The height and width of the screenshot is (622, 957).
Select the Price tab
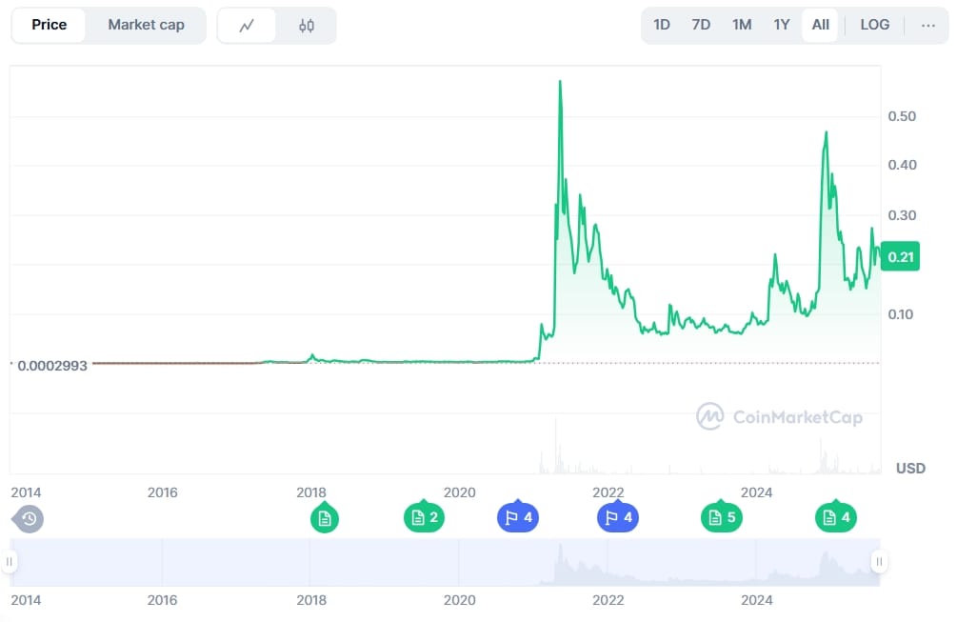tap(49, 25)
